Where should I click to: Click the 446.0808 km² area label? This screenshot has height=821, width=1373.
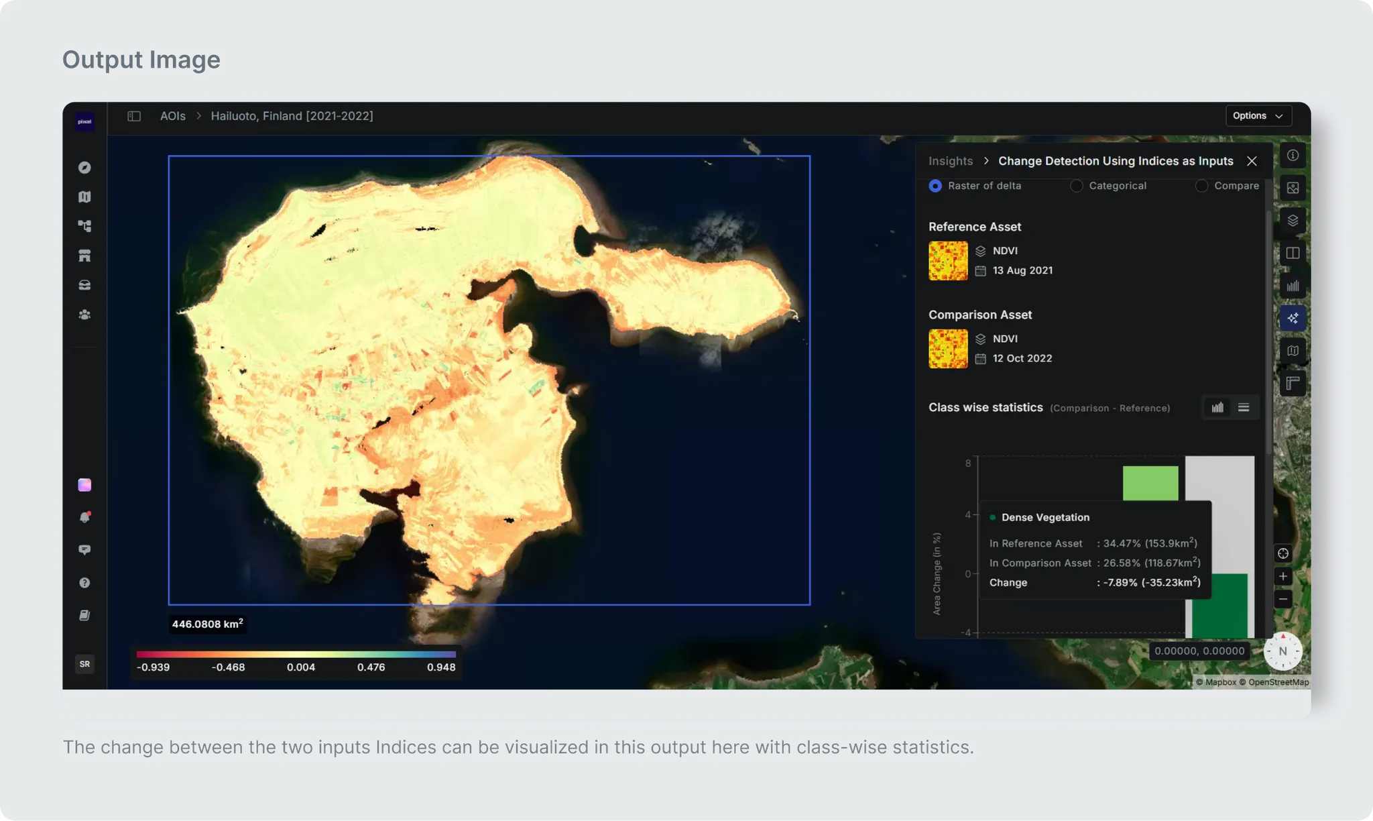pyautogui.click(x=207, y=624)
